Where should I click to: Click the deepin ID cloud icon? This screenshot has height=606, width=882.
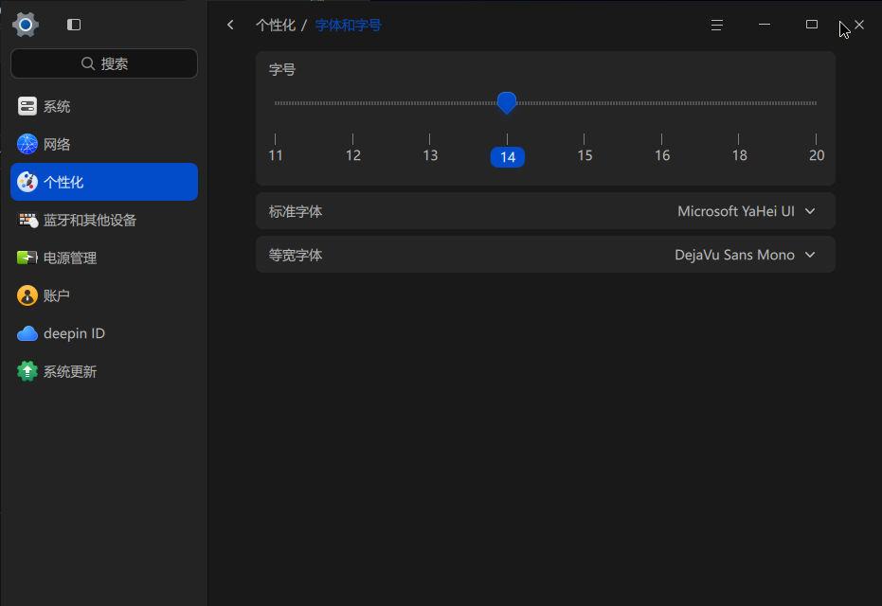point(27,333)
